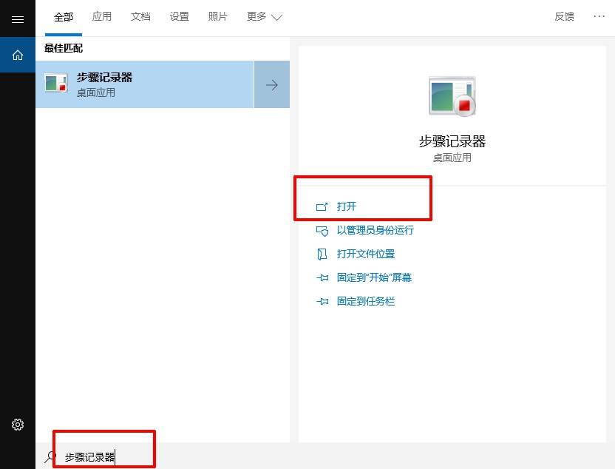
Task: Switch to the 应用 tab
Action: pyautogui.click(x=102, y=16)
